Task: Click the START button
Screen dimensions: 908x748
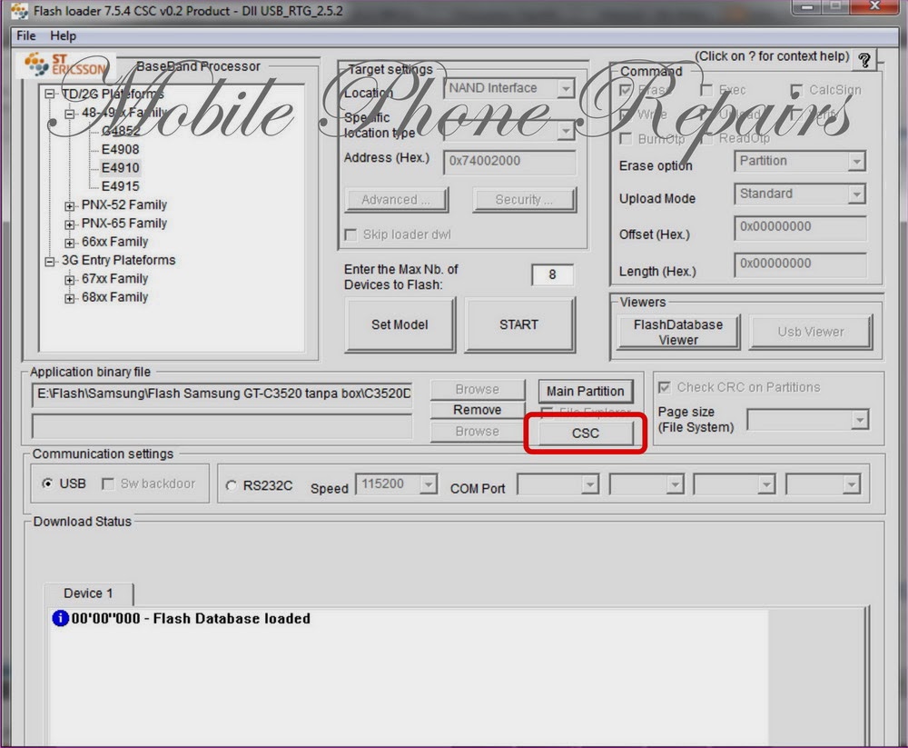Action: pyautogui.click(x=519, y=324)
